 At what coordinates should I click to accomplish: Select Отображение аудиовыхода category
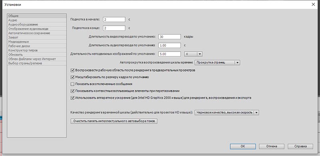click(x=37, y=29)
